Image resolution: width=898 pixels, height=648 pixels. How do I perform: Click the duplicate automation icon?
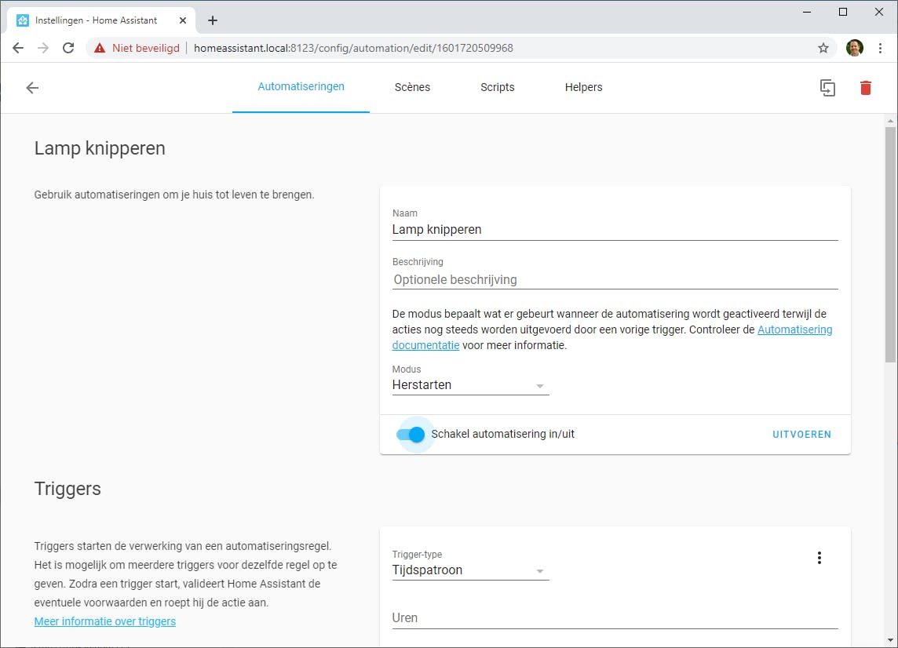(x=827, y=88)
